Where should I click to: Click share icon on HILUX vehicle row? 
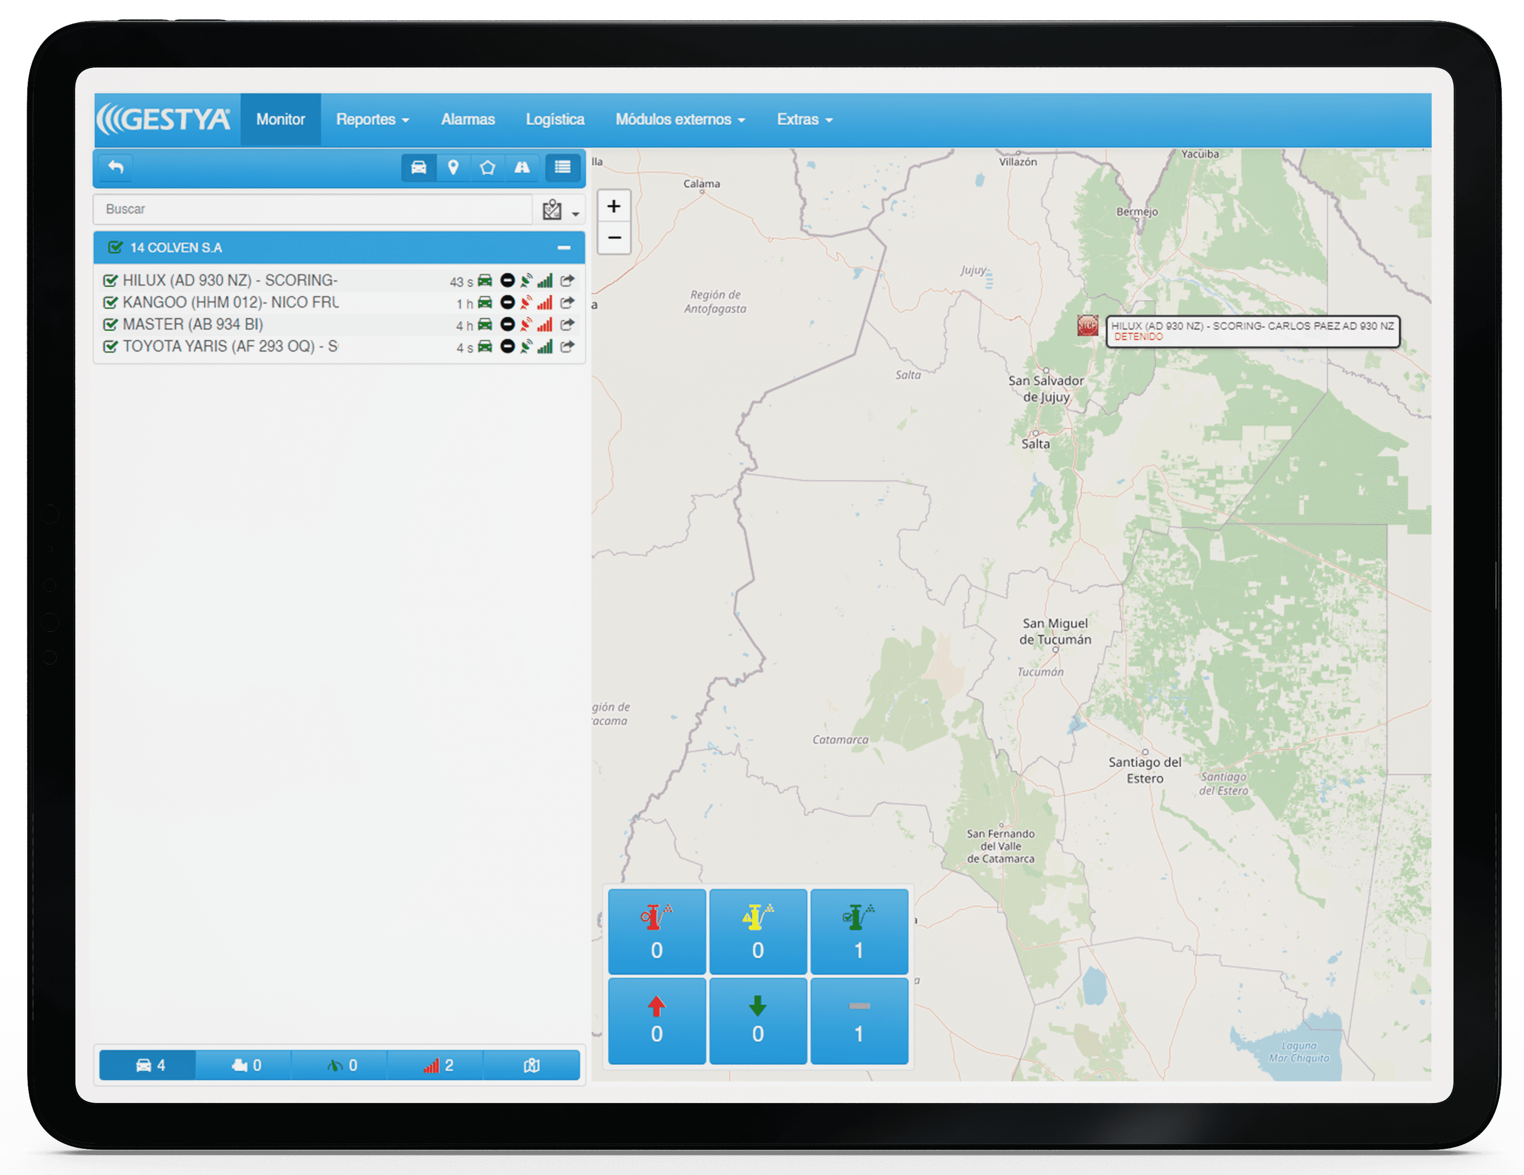point(567,280)
